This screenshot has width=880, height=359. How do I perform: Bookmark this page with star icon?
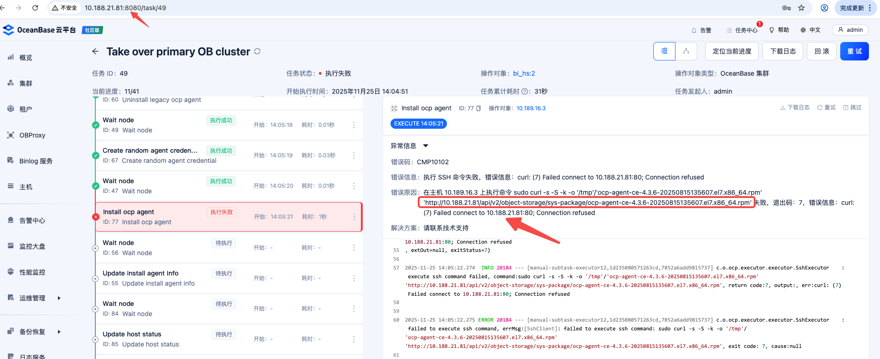801,8
